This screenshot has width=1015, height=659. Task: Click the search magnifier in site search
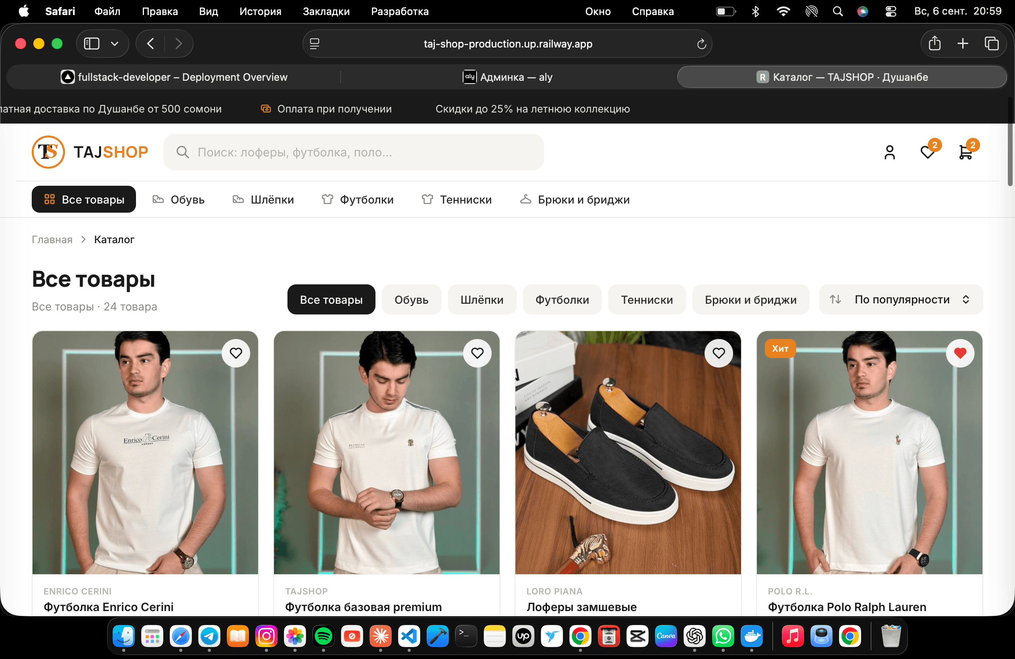182,152
